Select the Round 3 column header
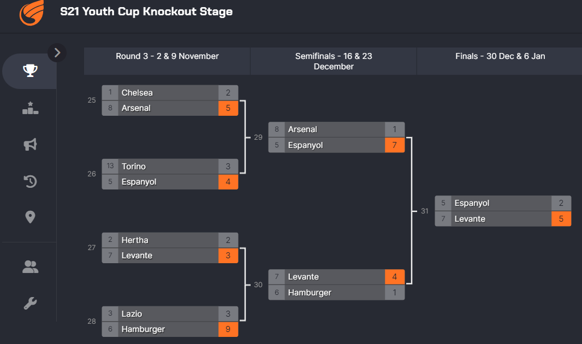582x344 pixels. [167, 56]
